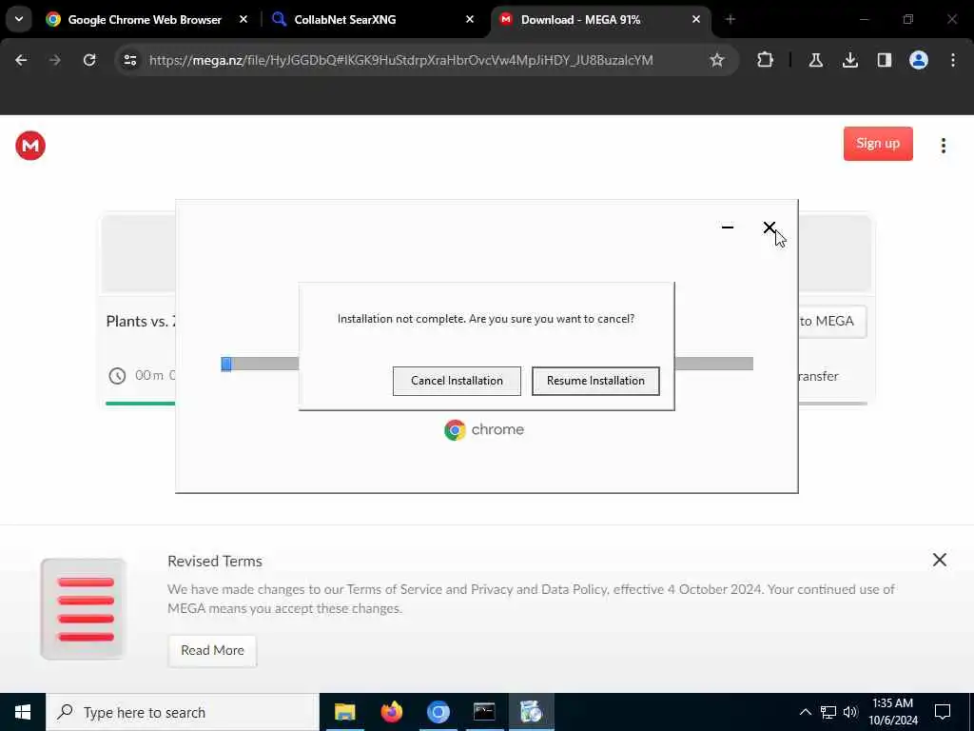Open a new browser tab
974x731 pixels.
730,19
